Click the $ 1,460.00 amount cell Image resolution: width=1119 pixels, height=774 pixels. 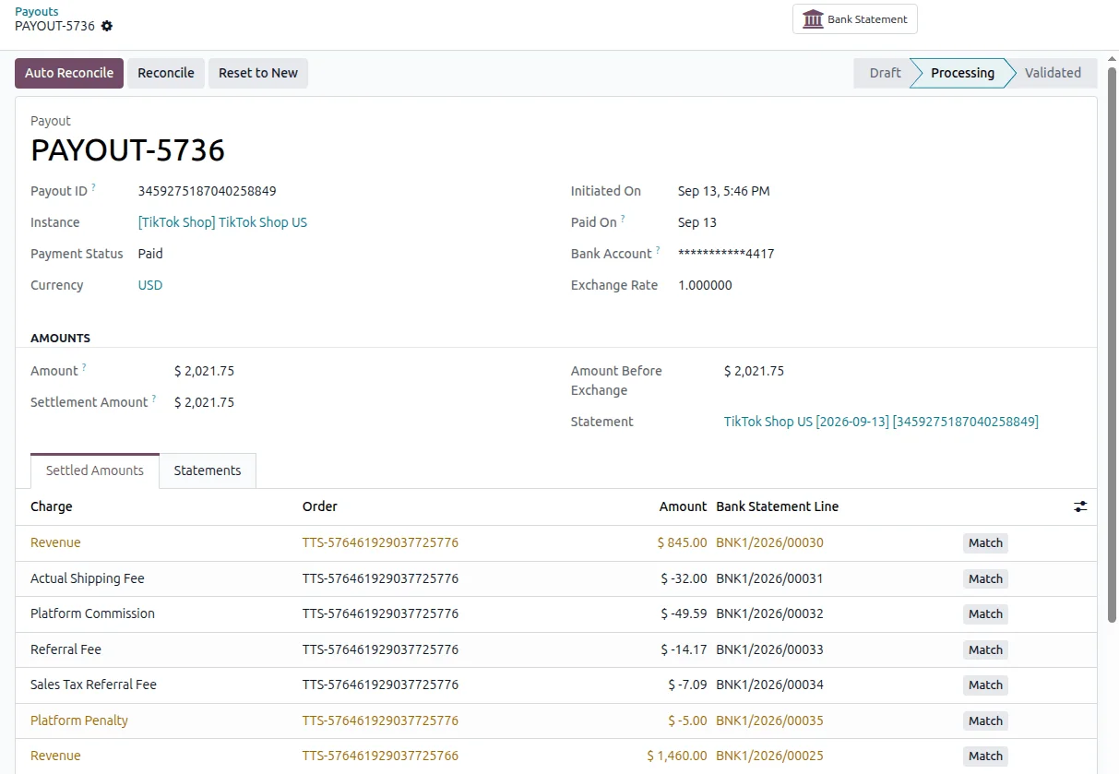[677, 756]
